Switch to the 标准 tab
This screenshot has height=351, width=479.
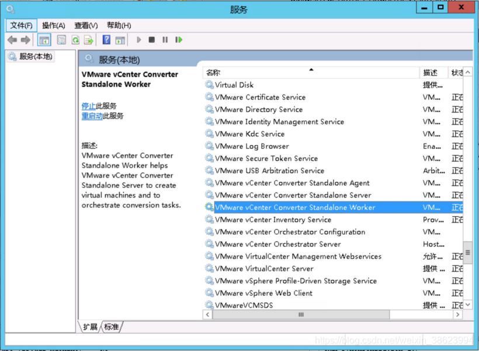point(111,327)
